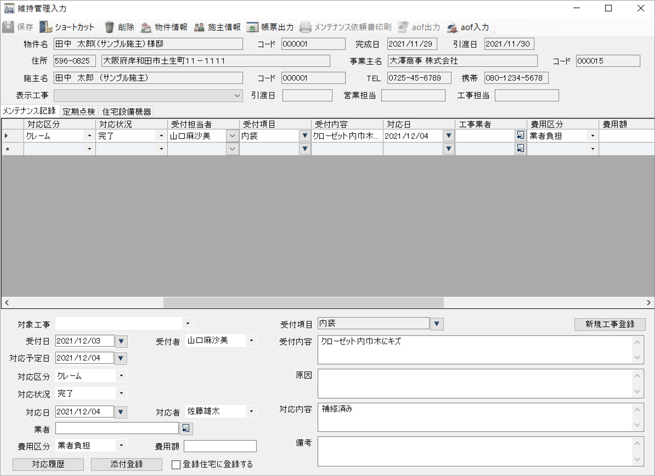Screen dimensions: 655x476
Task: Click the 削除 trash can icon
Action: [x=109, y=27]
